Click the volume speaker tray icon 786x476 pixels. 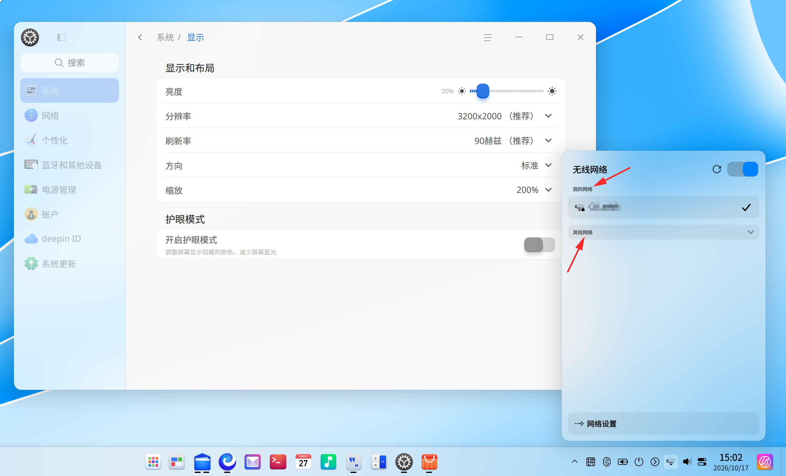pos(687,462)
